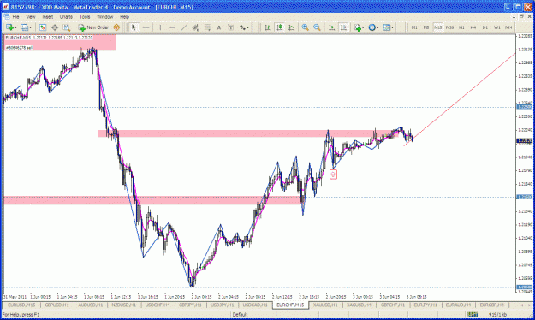This screenshot has width=535, height=320.
Task: Select the D1 timeframe
Action: (485, 27)
